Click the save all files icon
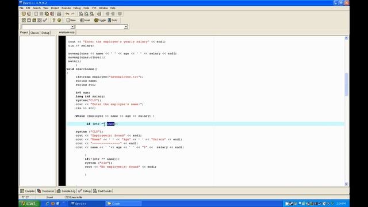 click(47, 14)
